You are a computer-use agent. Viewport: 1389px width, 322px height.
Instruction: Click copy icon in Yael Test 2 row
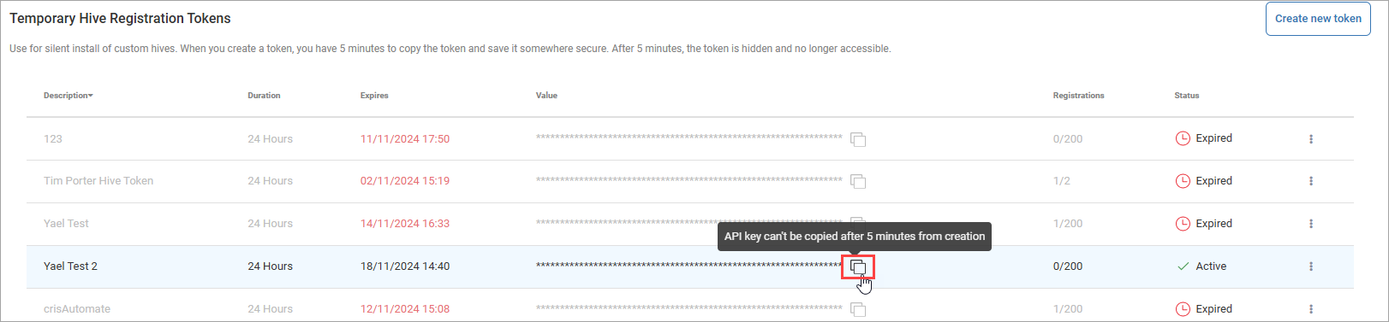pyautogui.click(x=858, y=267)
